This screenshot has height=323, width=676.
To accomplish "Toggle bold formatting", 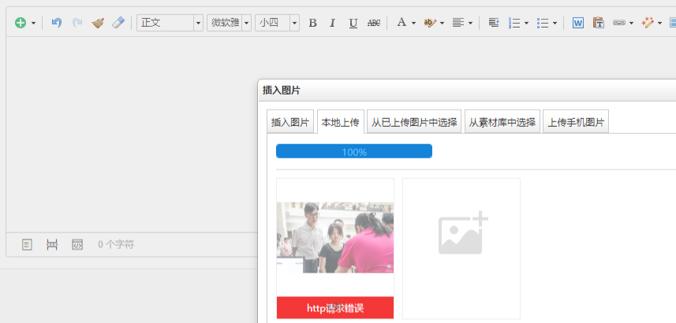I will coord(313,24).
